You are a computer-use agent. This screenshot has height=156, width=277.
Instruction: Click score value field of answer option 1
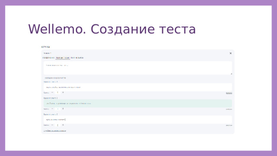coord(58,92)
